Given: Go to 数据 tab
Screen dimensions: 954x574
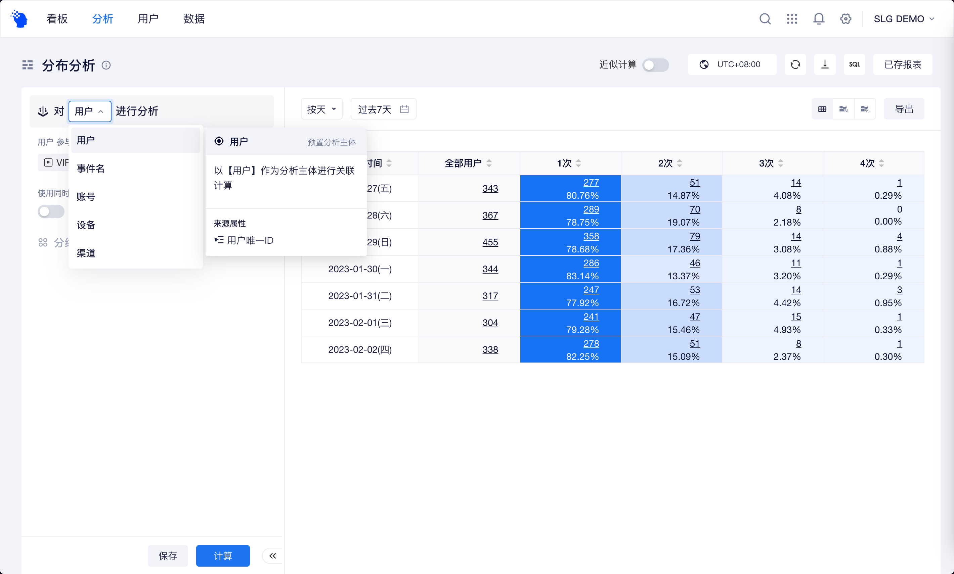Looking at the screenshot, I should [194, 18].
